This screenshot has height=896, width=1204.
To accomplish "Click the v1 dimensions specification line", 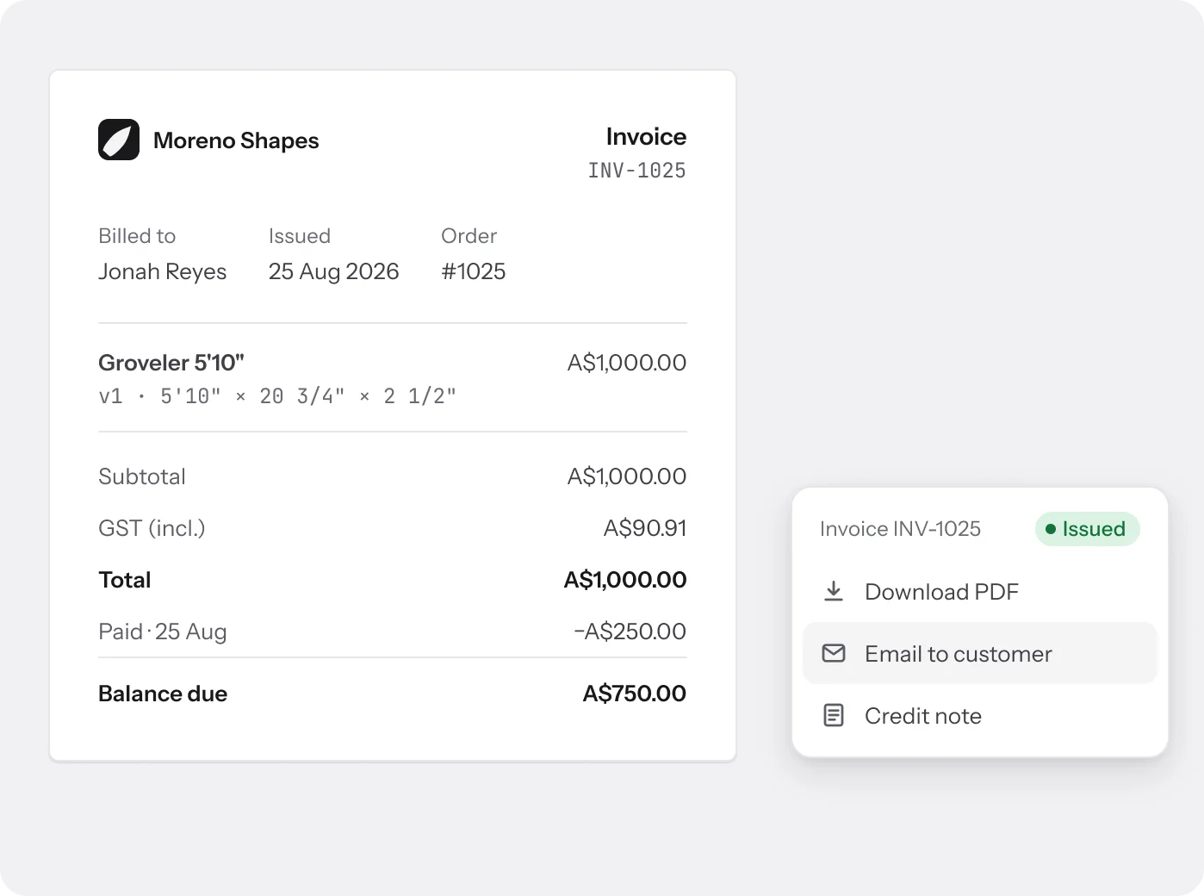I will coord(277,396).
